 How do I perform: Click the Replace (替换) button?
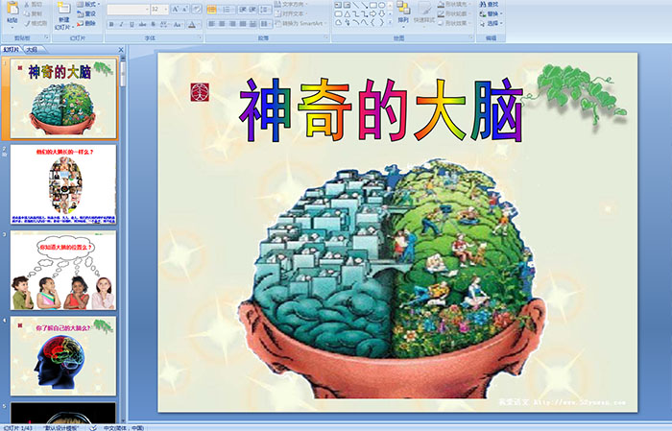tap(489, 13)
